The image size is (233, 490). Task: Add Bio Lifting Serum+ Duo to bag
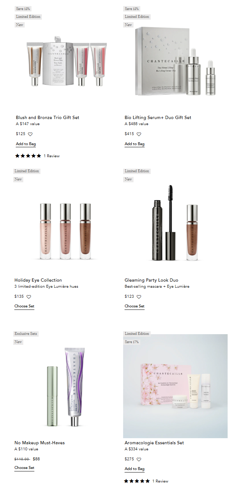coord(135,144)
